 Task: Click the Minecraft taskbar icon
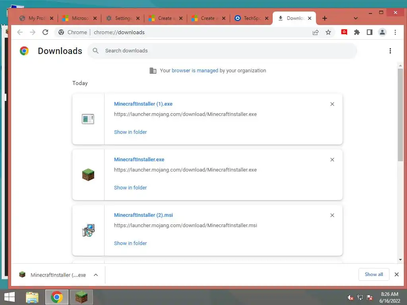[81, 297]
